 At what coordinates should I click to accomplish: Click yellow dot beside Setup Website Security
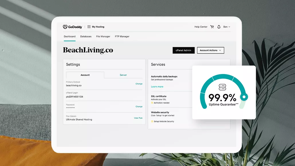(152, 121)
